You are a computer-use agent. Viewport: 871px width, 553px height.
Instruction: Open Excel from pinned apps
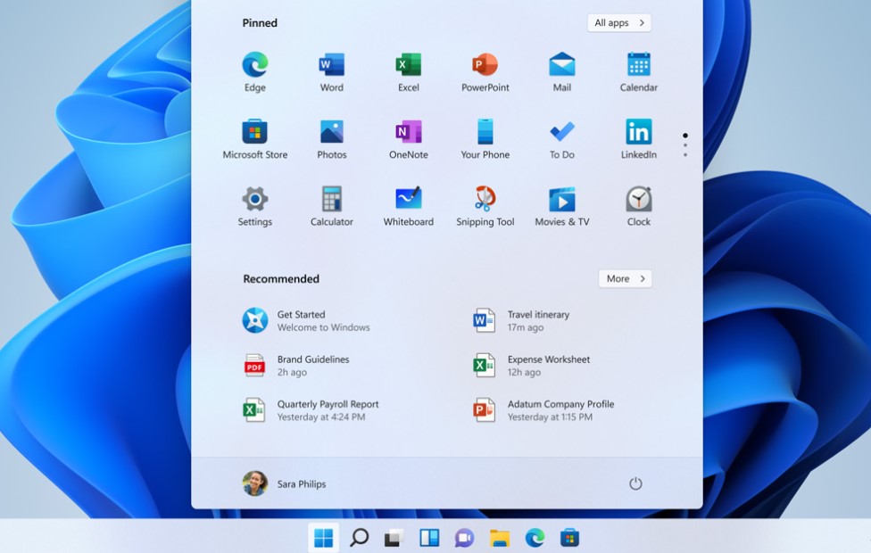(408, 66)
